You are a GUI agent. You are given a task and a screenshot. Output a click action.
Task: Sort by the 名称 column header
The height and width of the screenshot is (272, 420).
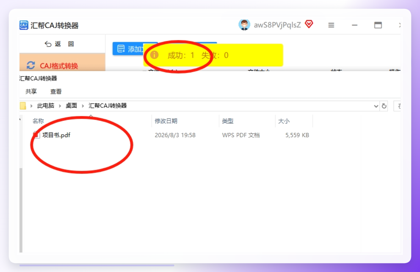point(38,121)
